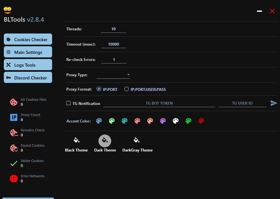Image resolution: width=280 pixels, height=199 pixels.
Task: Click the 'Threads:' label
Action: tap(74, 29)
